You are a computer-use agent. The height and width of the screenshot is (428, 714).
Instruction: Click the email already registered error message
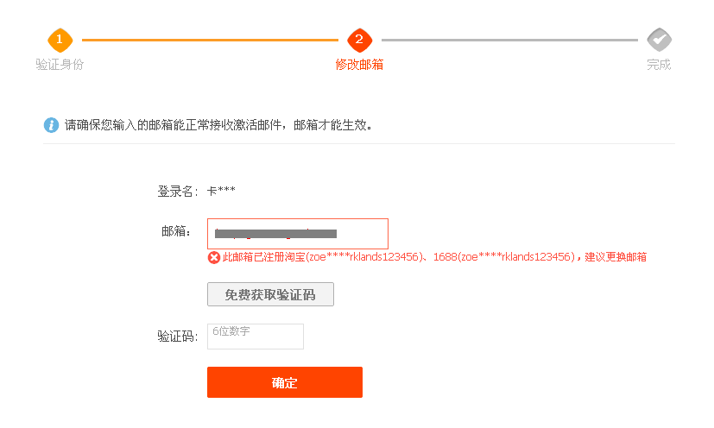tap(434, 257)
